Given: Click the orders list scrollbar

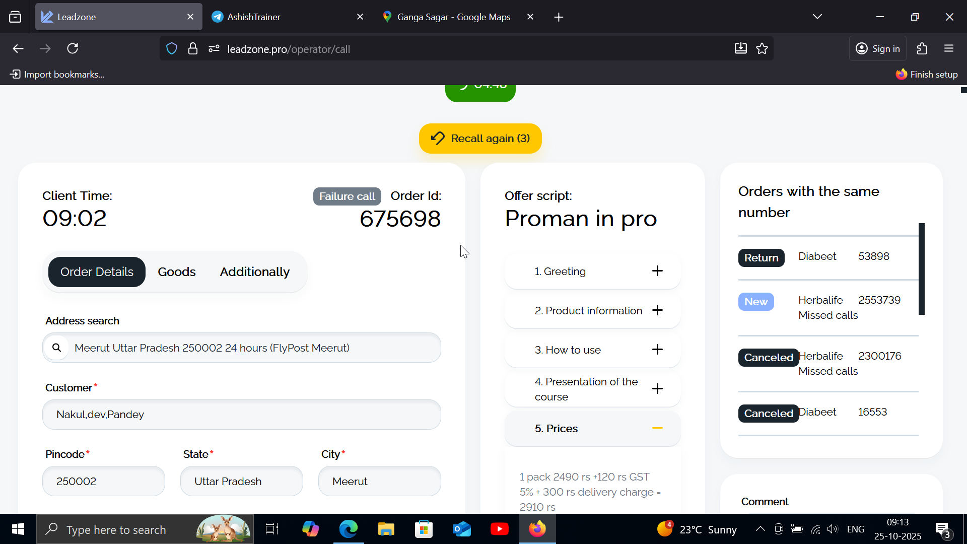Looking at the screenshot, I should click(921, 269).
